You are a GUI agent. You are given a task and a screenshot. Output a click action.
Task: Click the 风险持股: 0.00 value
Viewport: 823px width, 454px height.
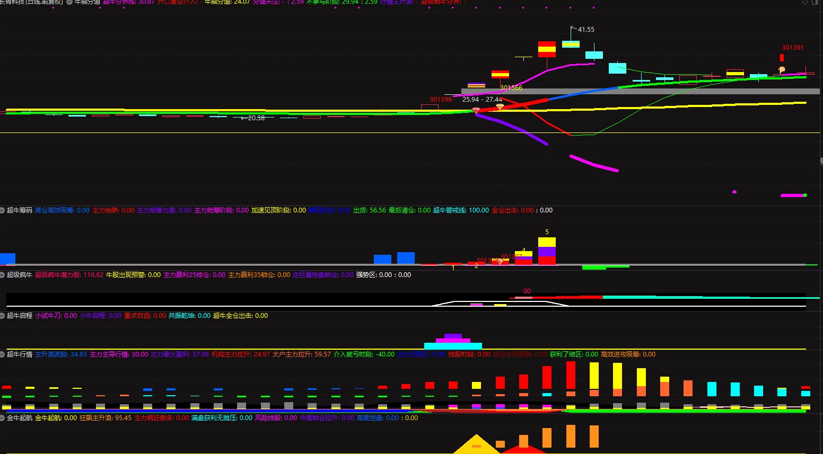coord(276,418)
